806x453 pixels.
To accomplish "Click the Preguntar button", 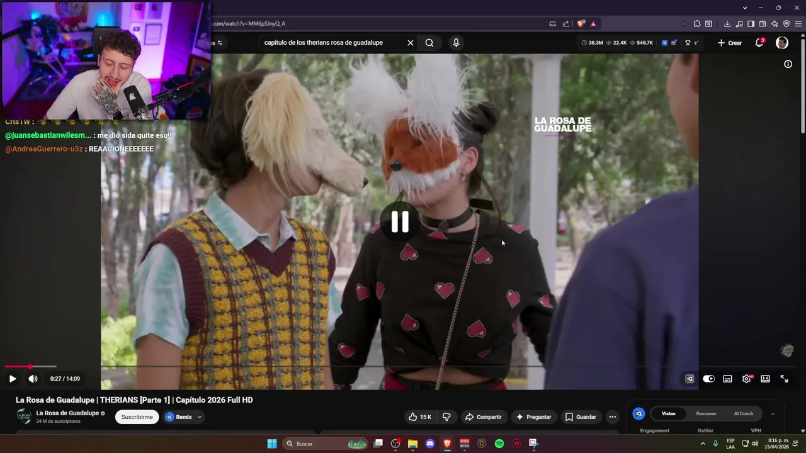I will pyautogui.click(x=533, y=417).
